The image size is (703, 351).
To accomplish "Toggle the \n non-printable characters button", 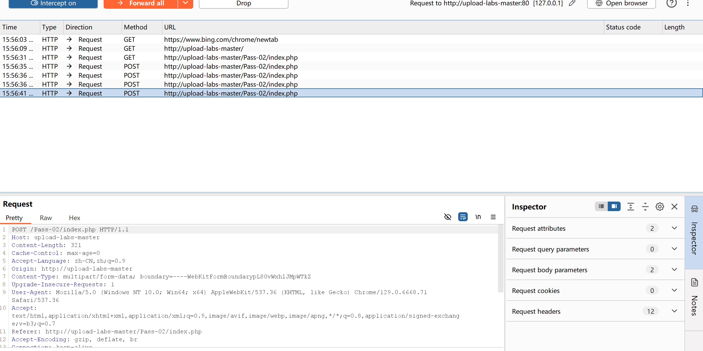I will [478, 217].
